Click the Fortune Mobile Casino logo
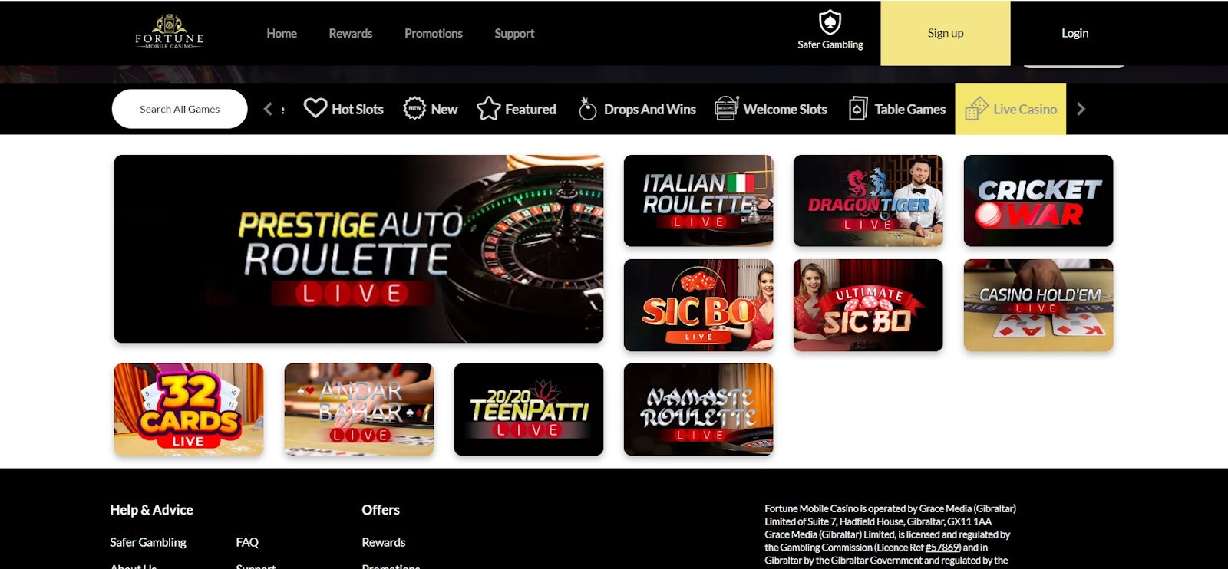This screenshot has width=1228, height=569. click(169, 32)
